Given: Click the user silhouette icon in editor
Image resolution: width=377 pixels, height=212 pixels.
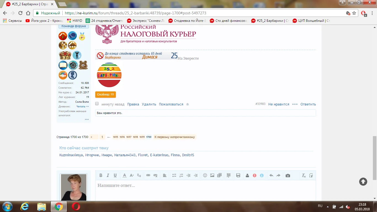Looking at the screenshot, I should coord(247,175).
